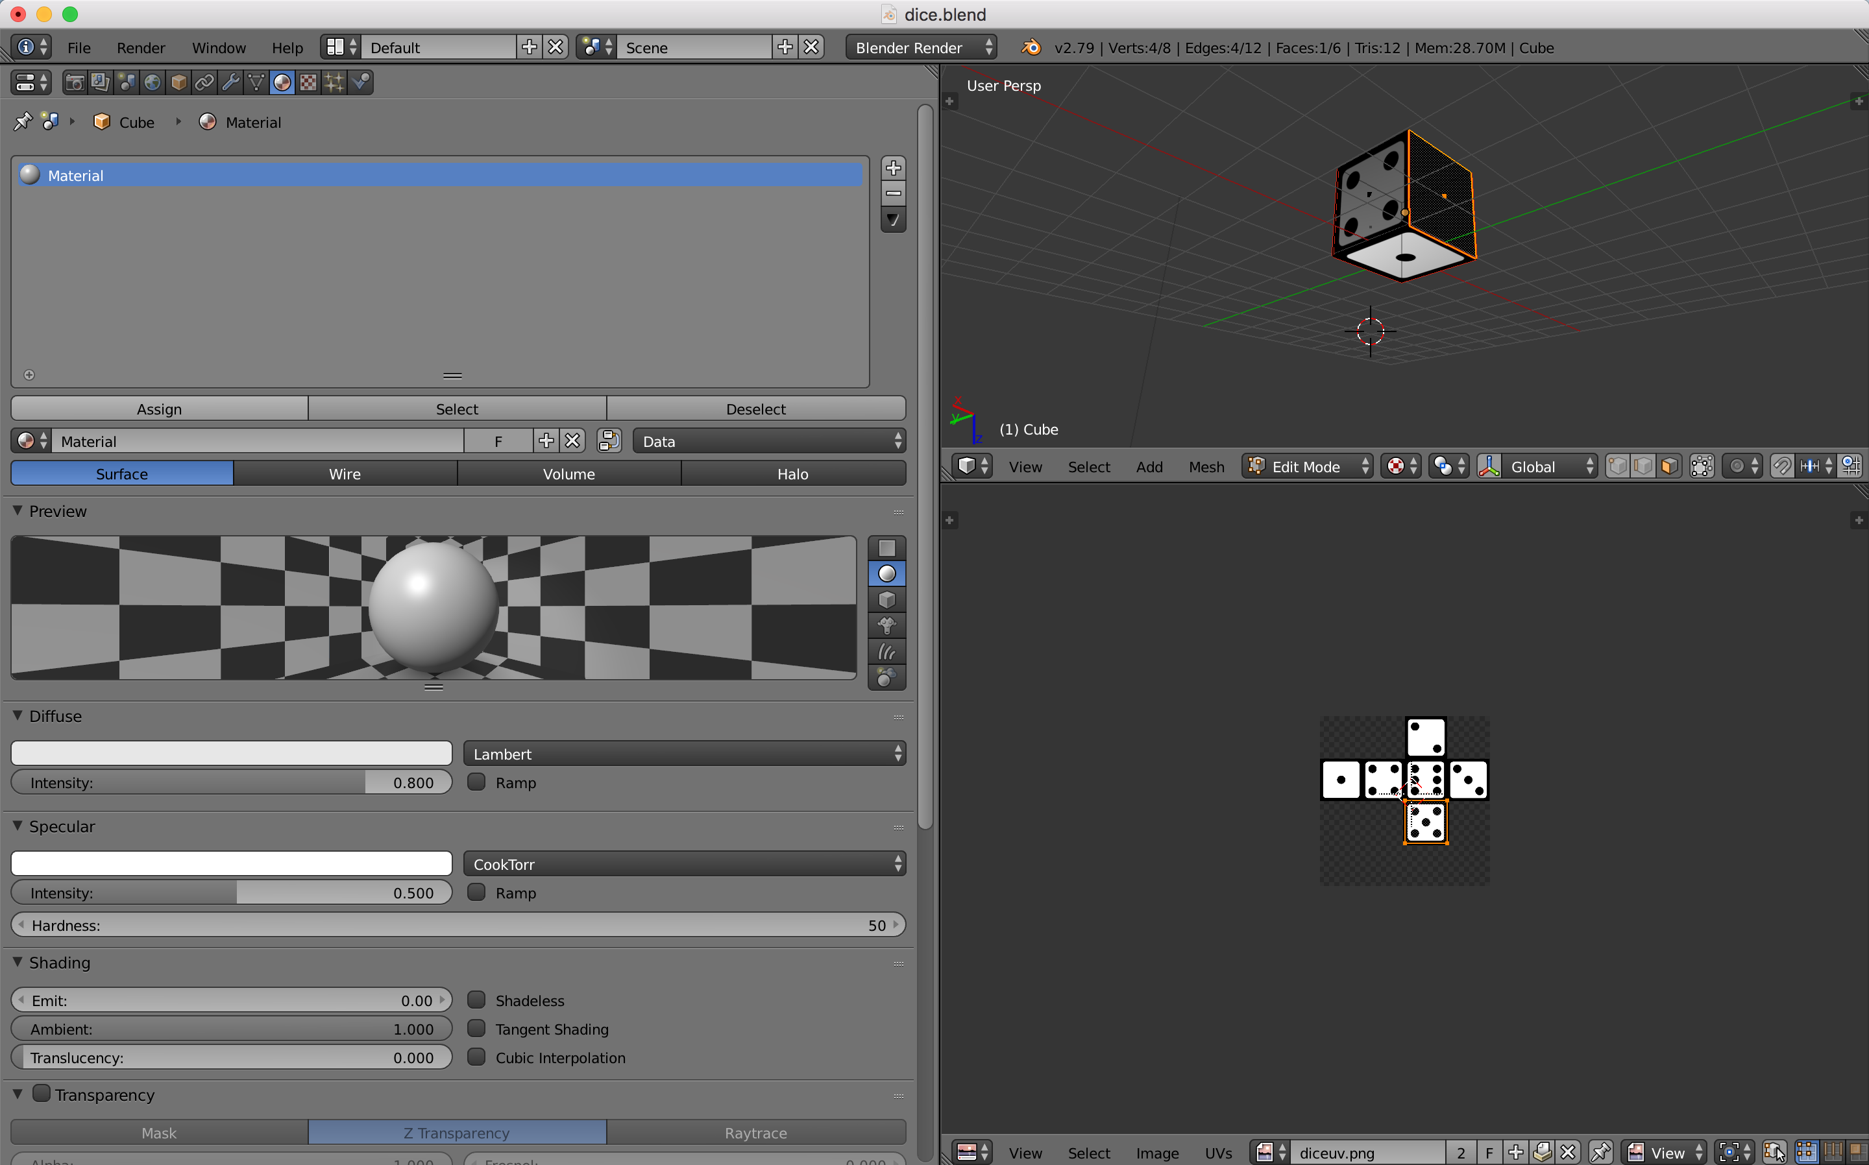Open the Texture properties tab (checker icon)
This screenshot has height=1165, width=1869.
tap(308, 82)
